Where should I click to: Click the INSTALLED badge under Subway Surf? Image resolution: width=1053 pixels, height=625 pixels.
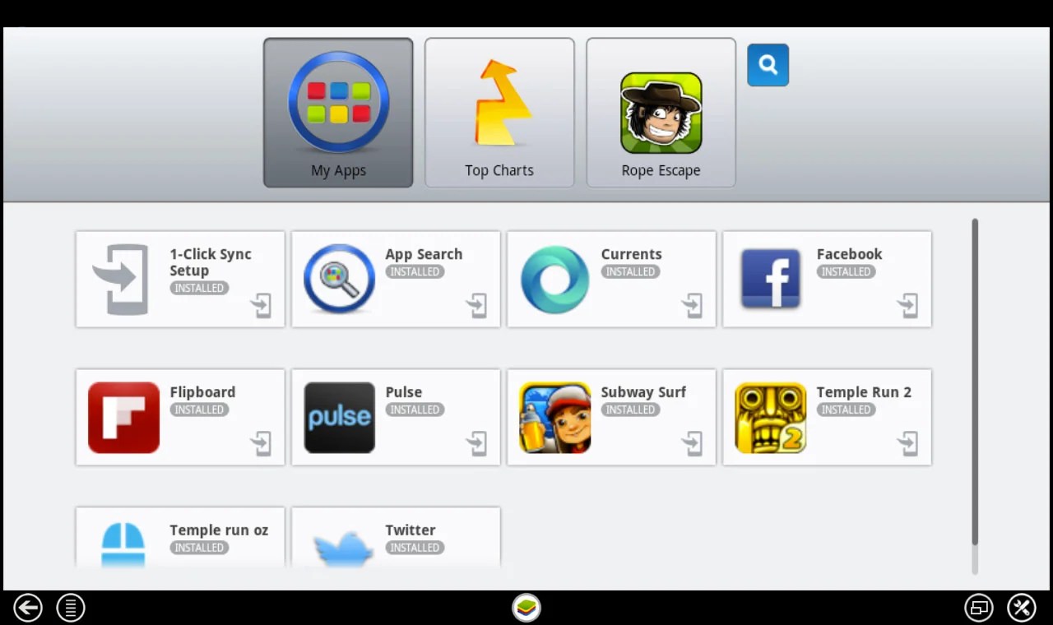pyautogui.click(x=630, y=410)
